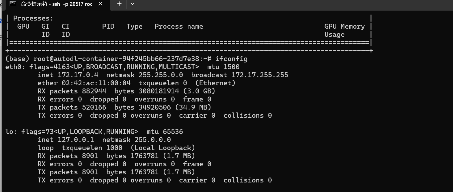This screenshot has height=192, width=453.
Task: Click the command prompt tab icon
Action: pyautogui.click(x=13, y=4)
